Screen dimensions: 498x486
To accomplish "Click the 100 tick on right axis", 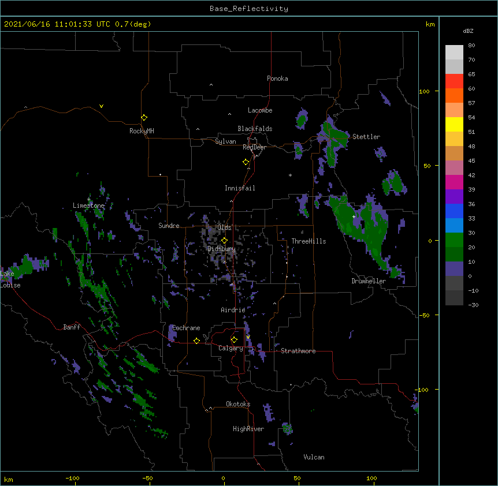I will [x=424, y=91].
